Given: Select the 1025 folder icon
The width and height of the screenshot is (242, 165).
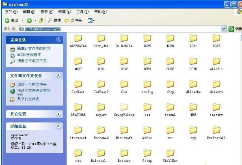Looking at the screenshot, I should tap(147, 38).
